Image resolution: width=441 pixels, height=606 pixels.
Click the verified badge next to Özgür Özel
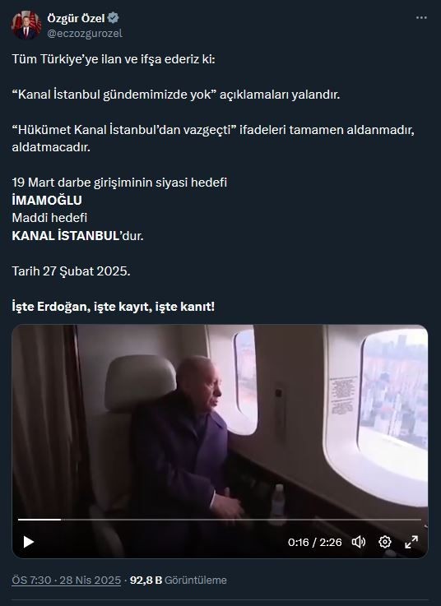pos(113,18)
